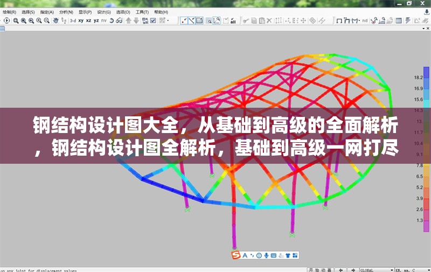Click the blue top of the color legend
Screen dimensions: 431x272
pos(426,73)
